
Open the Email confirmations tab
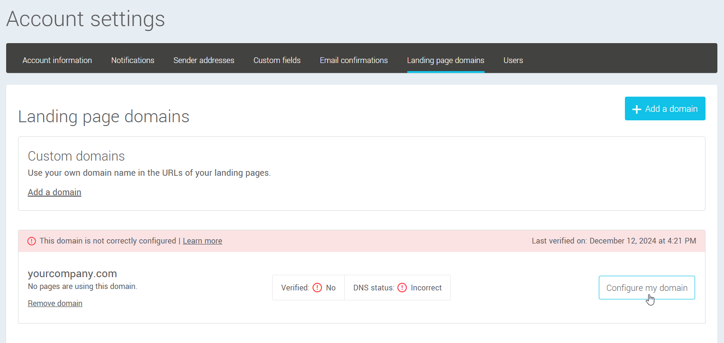click(353, 60)
